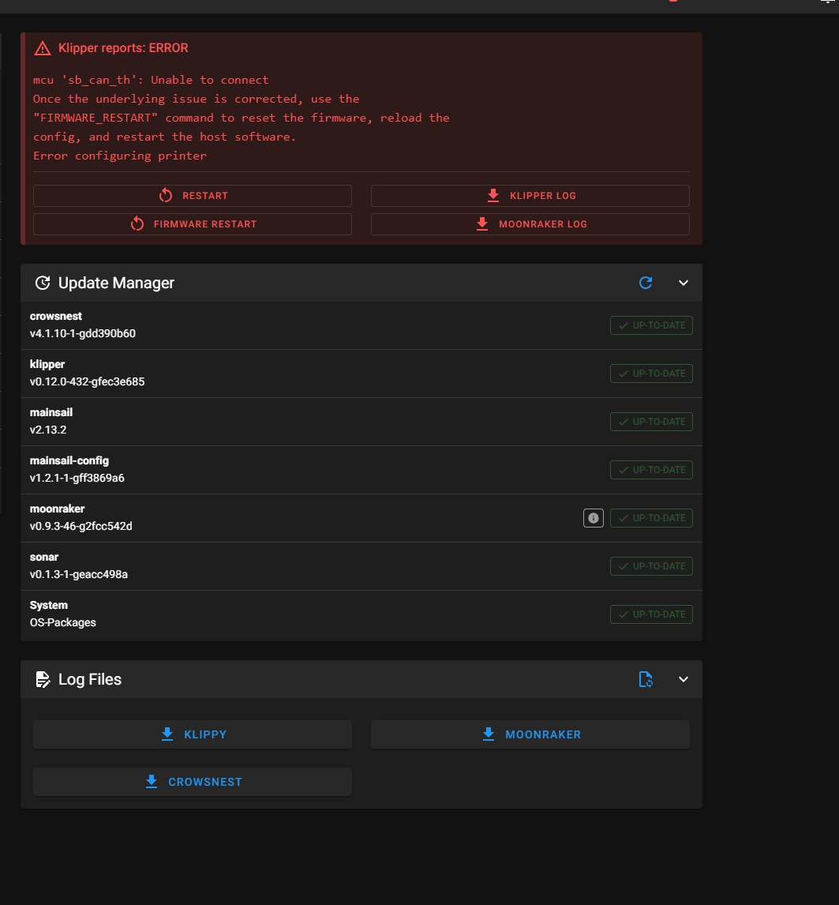Click the Log Files rollover icon
839x905 pixels.
click(x=646, y=679)
